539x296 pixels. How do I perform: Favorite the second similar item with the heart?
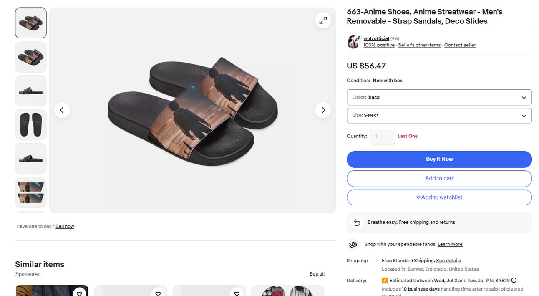tap(158, 293)
